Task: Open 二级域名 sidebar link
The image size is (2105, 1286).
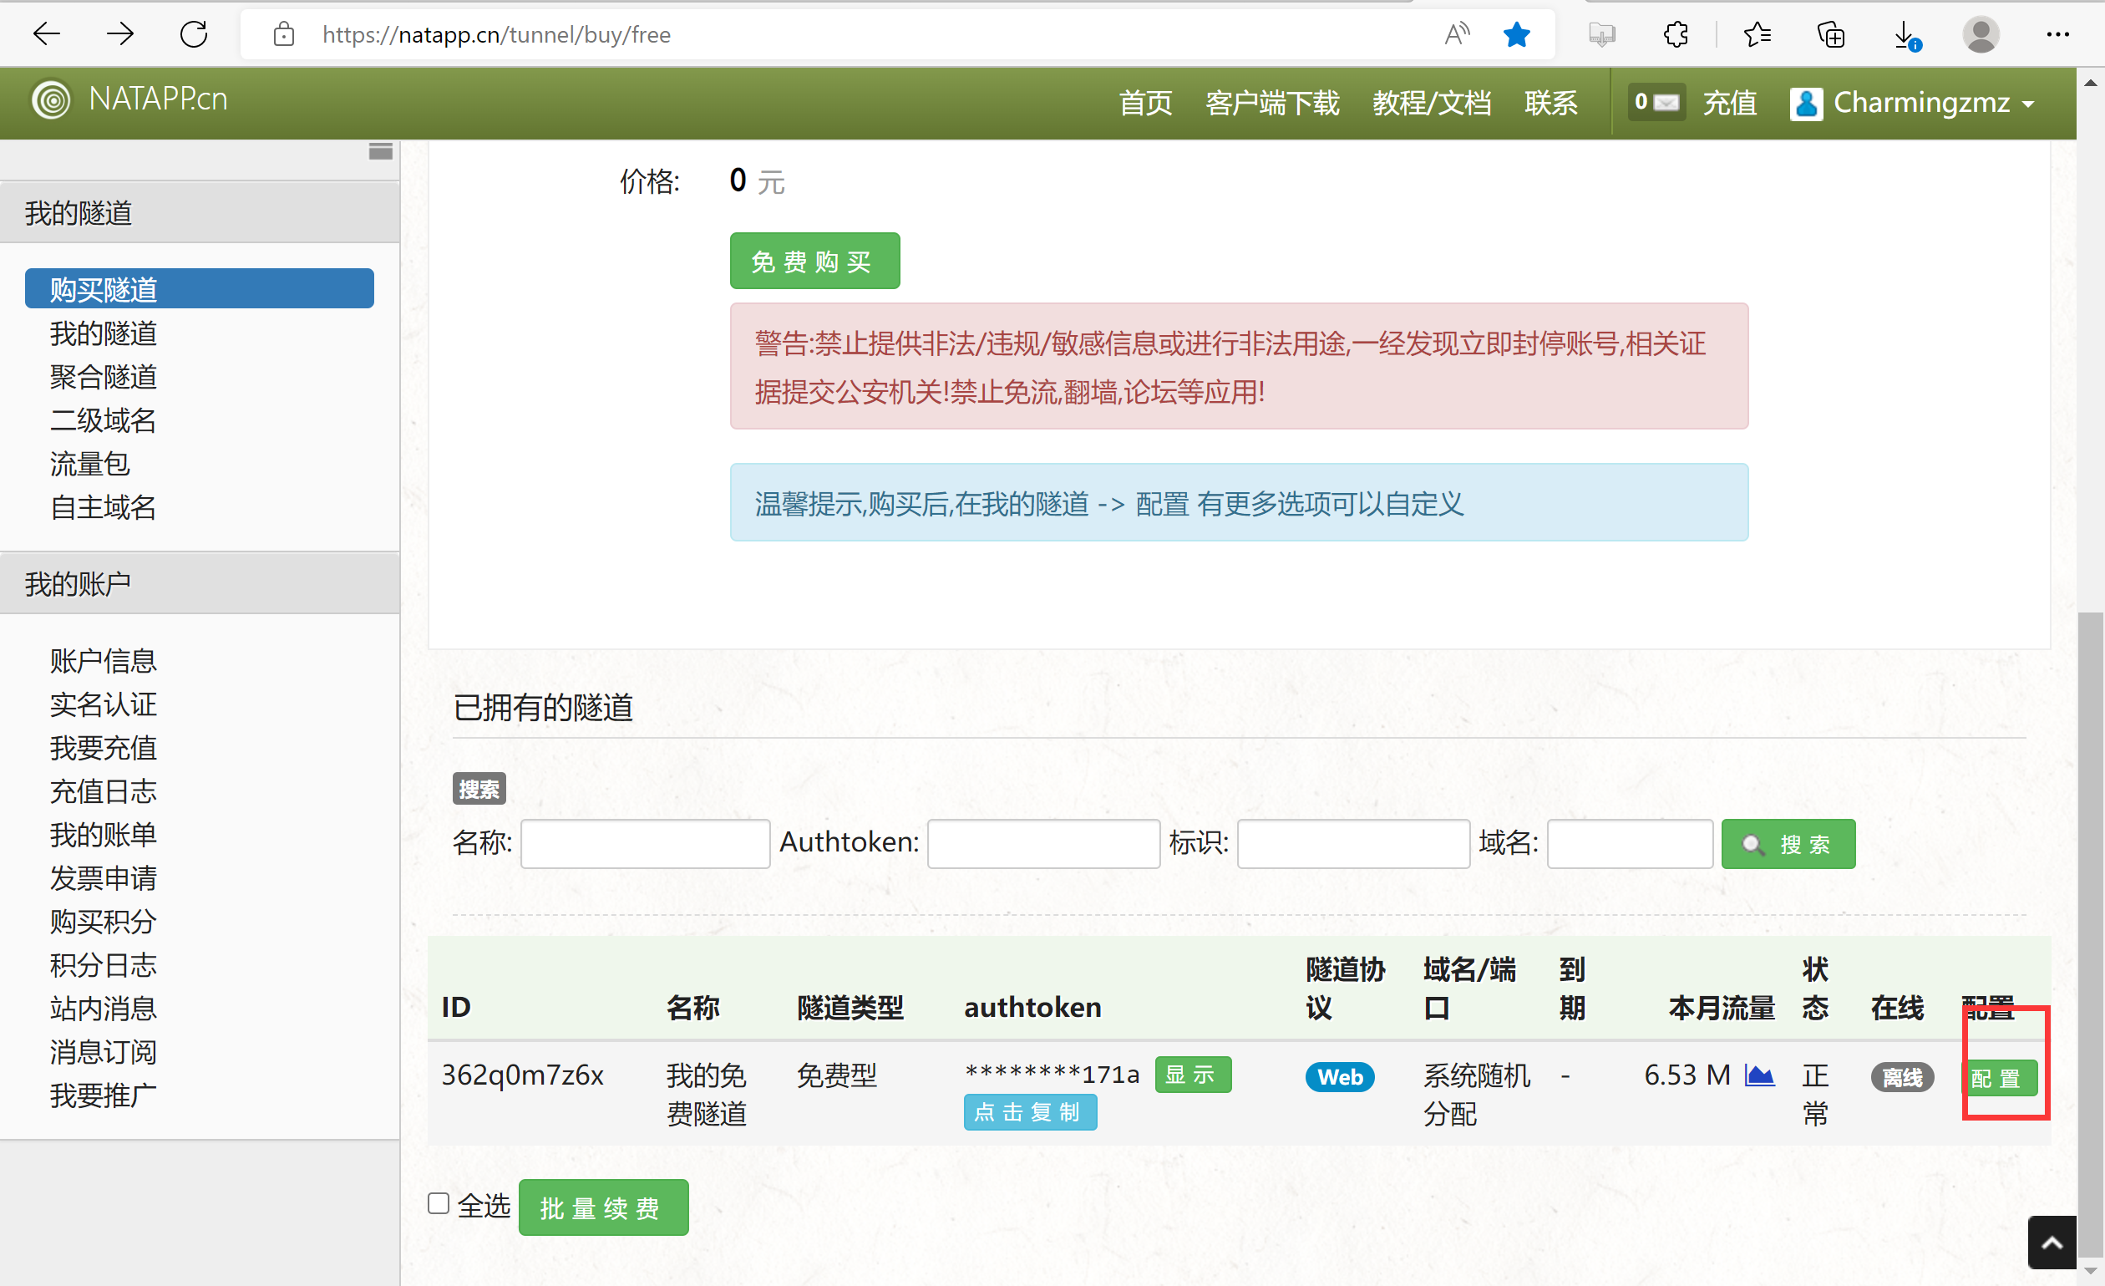Action: click(104, 420)
